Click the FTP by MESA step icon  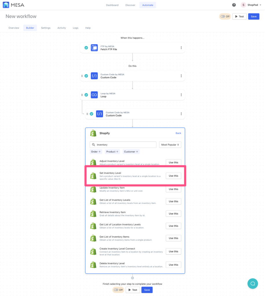tap(94, 47)
